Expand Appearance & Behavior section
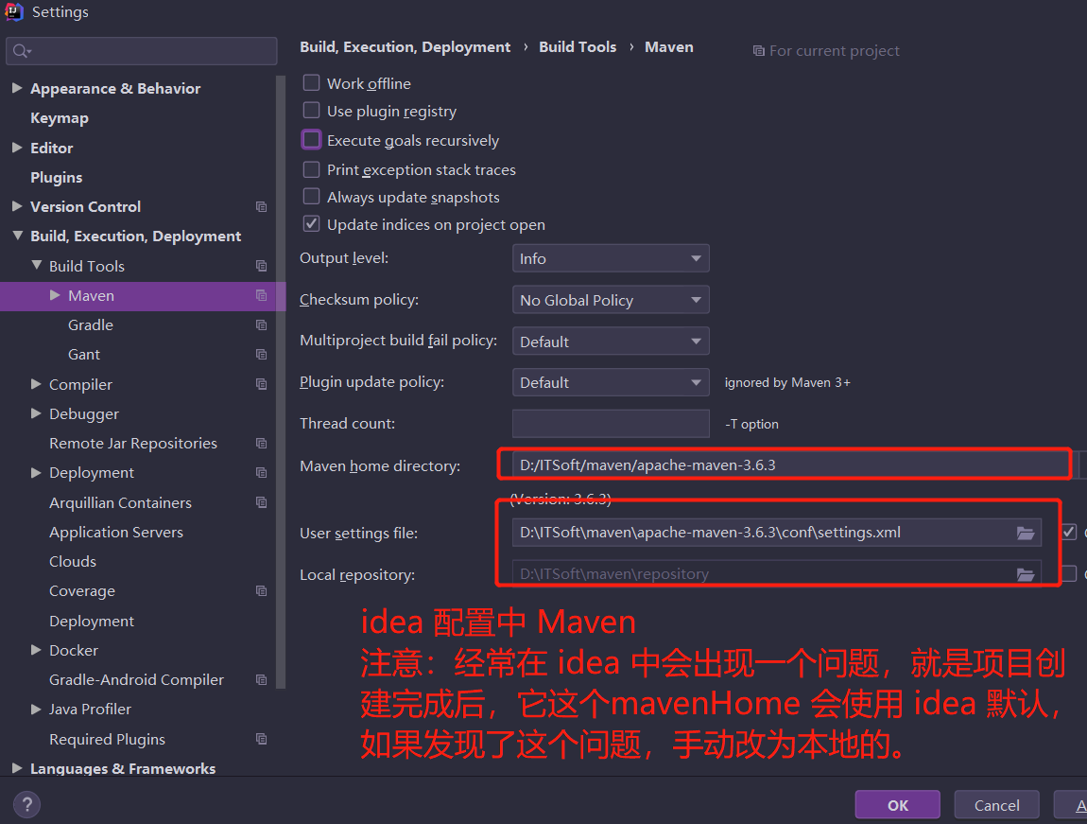 17,88
